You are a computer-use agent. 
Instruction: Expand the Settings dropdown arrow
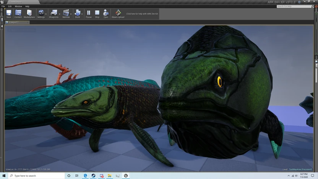(x=46, y=14)
